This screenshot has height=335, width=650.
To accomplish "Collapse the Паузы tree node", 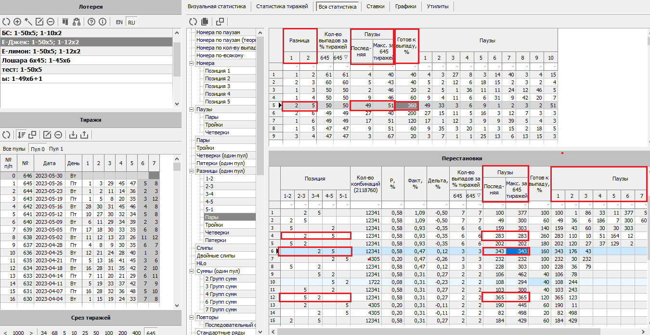I will tap(192, 109).
